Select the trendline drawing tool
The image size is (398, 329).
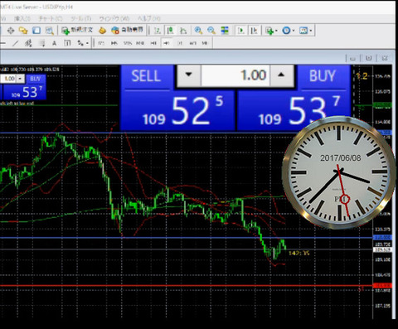[x=16, y=43]
